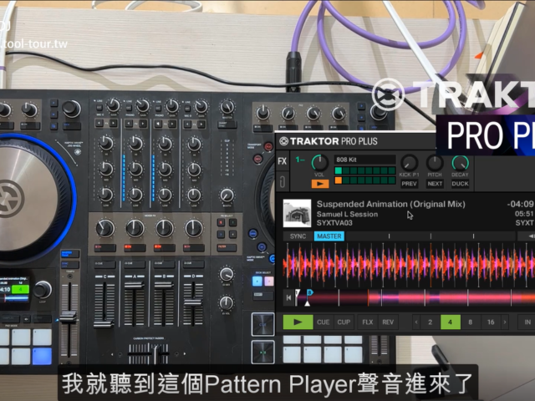Toggle the blue MASTER button
Image resolution: width=535 pixels, height=401 pixels.
point(329,236)
